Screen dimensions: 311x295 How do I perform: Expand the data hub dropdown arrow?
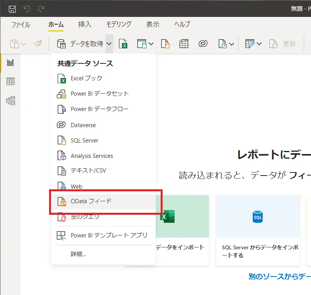(x=151, y=44)
